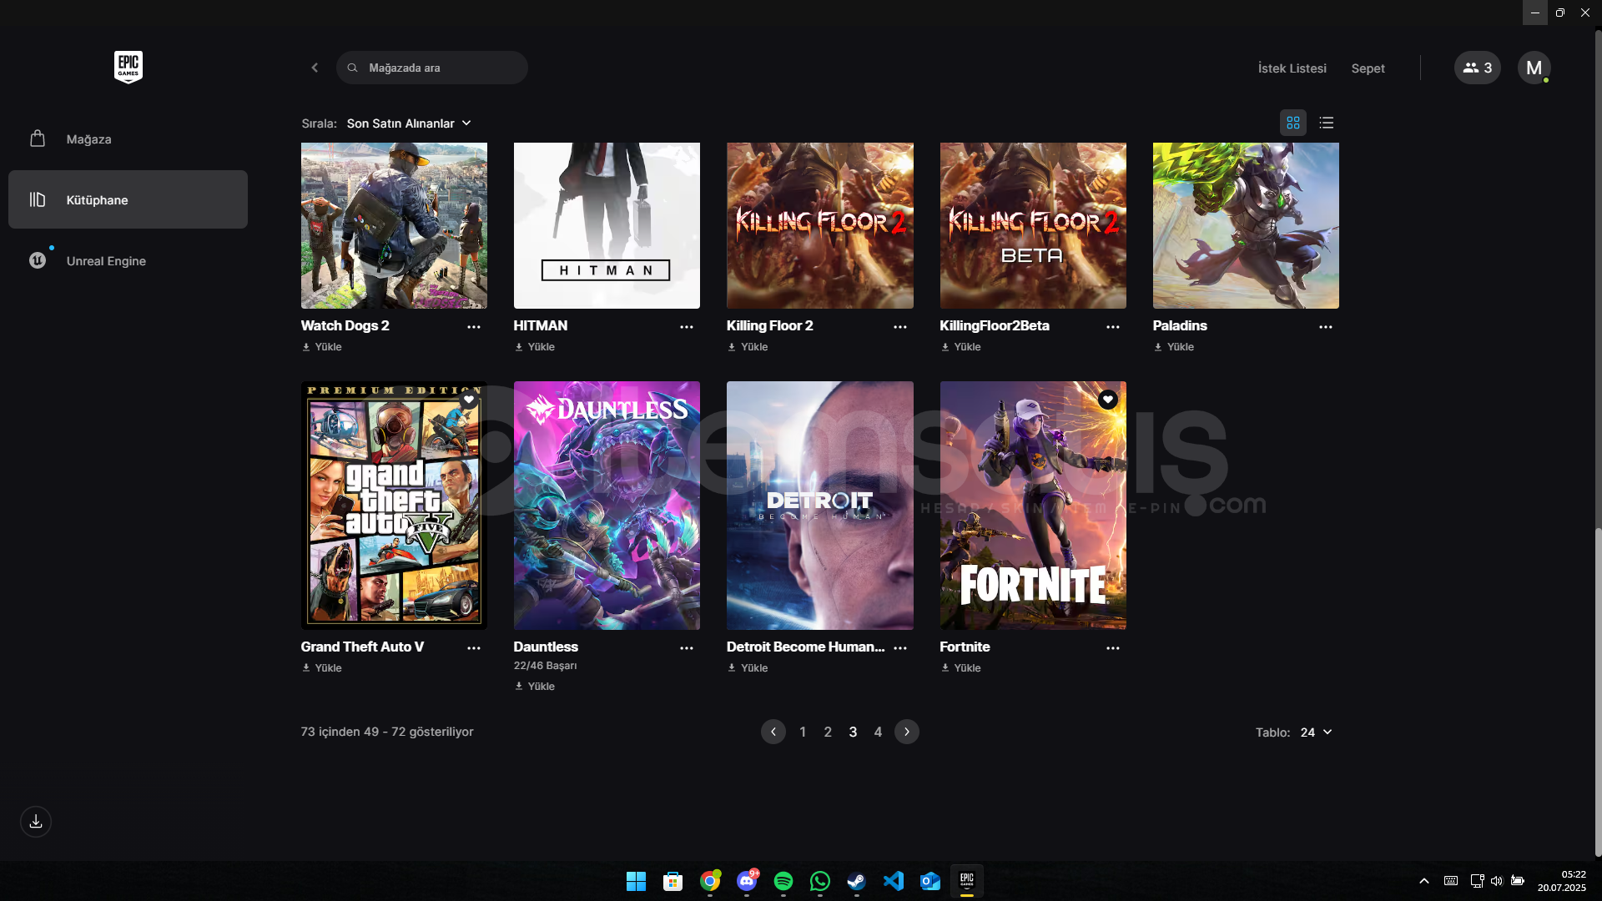The image size is (1602, 901).
Task: Open the M profile avatar menu
Action: click(1534, 68)
